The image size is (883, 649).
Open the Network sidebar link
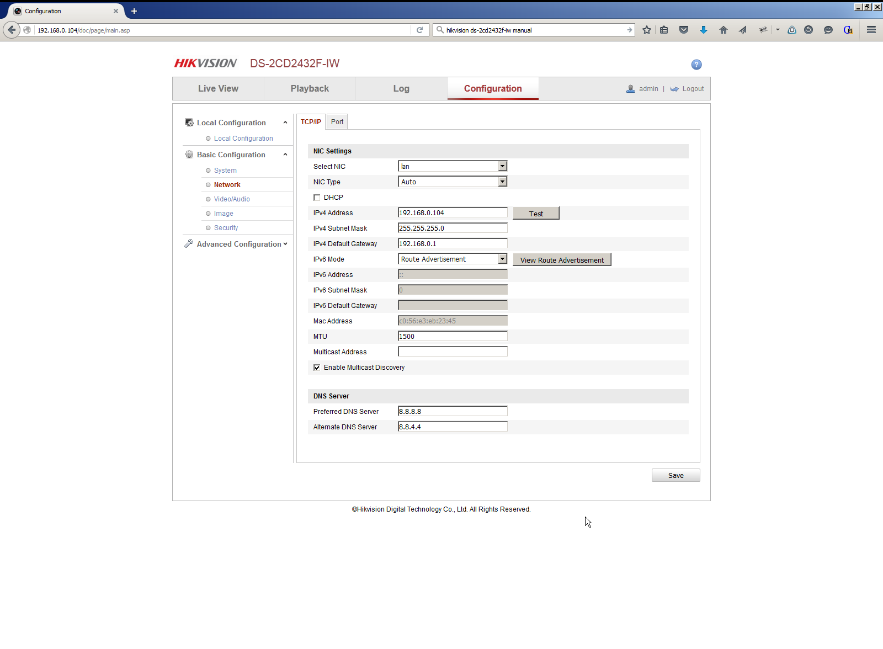coord(227,185)
